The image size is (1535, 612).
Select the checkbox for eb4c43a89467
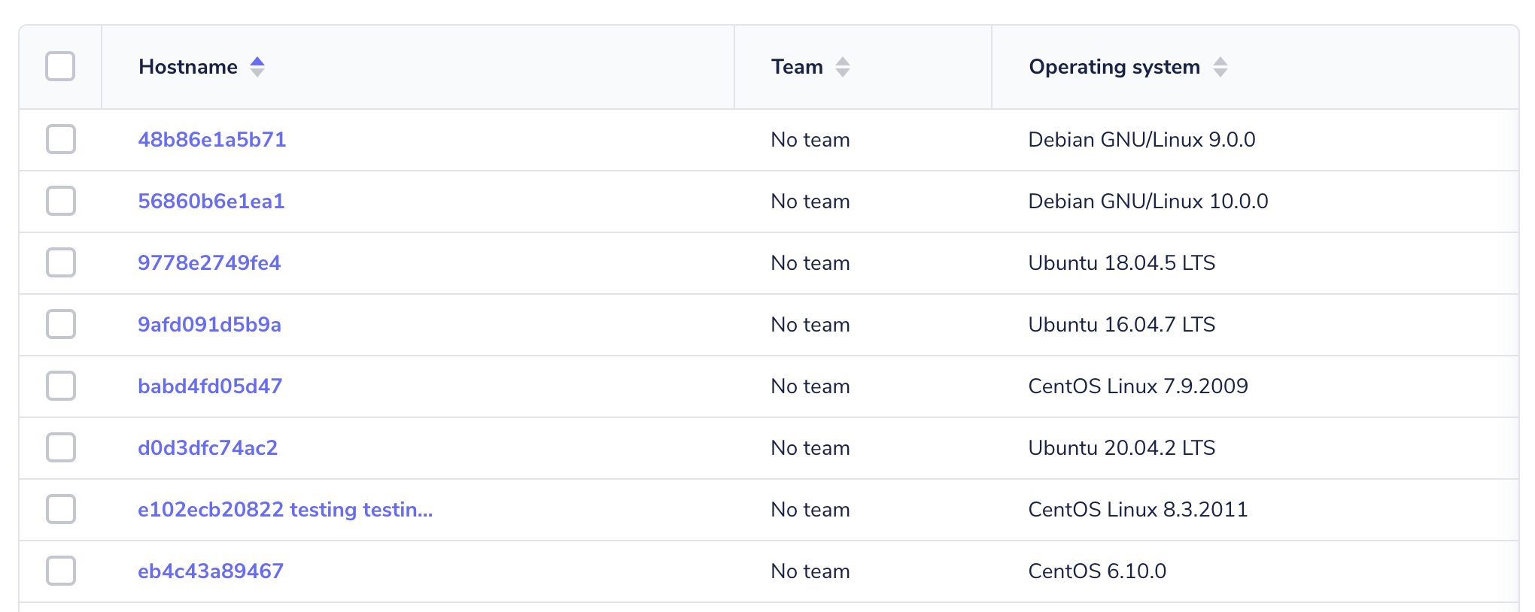point(60,571)
